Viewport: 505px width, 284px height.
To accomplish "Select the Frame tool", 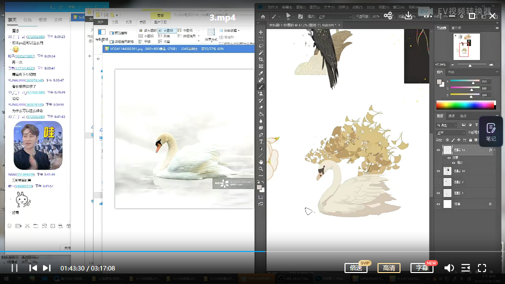I will pyautogui.click(x=261, y=66).
